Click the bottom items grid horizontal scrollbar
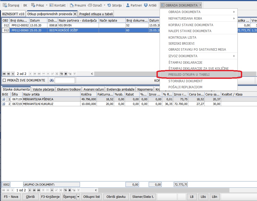This screenshot has height=201, width=257. click(x=164, y=190)
